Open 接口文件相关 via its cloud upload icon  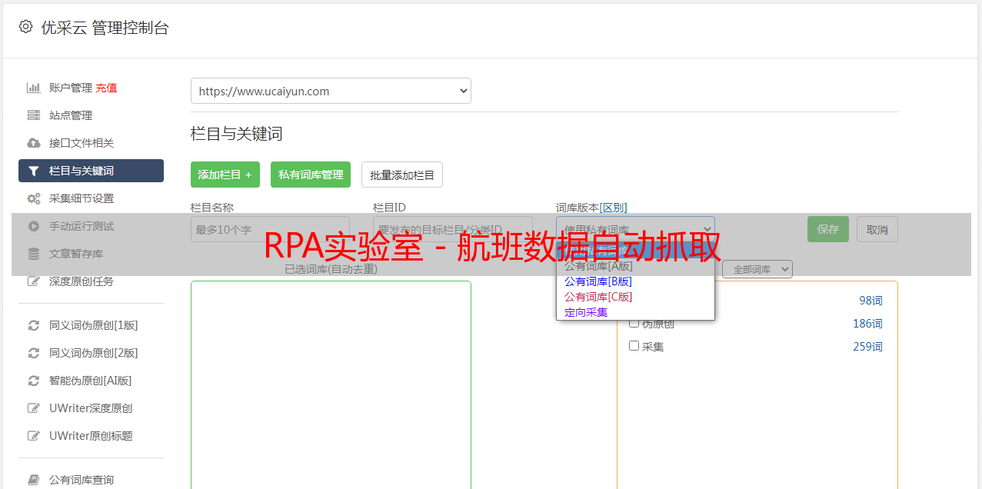(x=34, y=143)
